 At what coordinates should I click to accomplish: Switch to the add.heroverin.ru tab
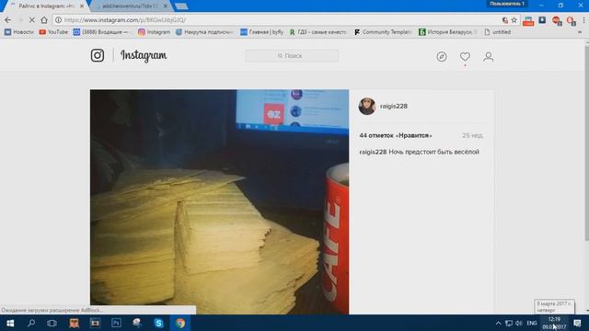tap(130, 6)
